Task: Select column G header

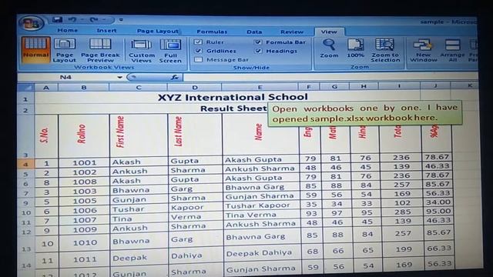Action: pos(334,87)
